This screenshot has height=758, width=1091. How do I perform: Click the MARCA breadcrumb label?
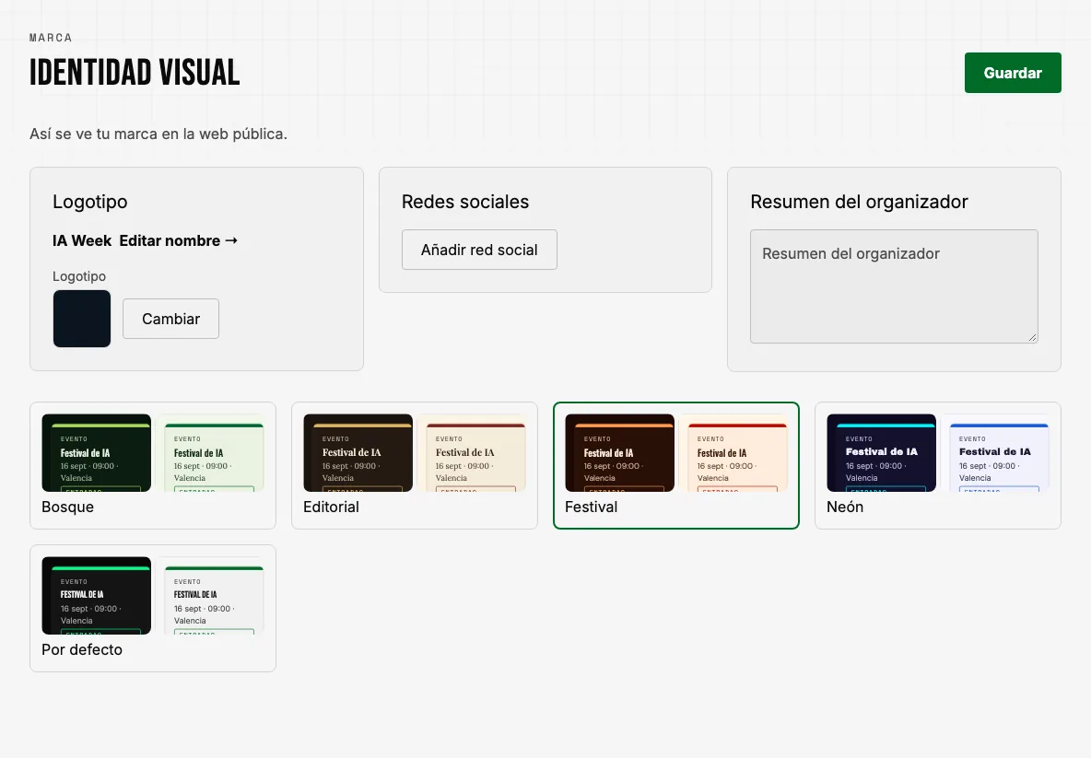51,38
